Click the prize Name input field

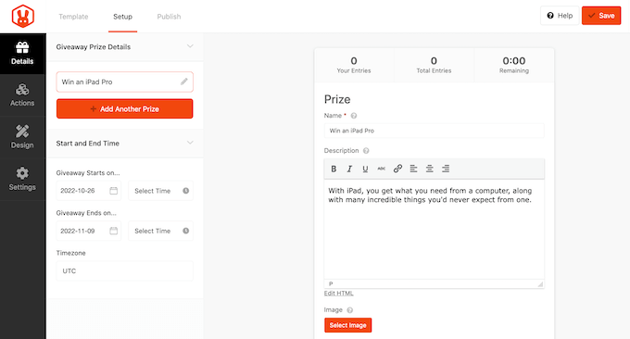pos(434,131)
